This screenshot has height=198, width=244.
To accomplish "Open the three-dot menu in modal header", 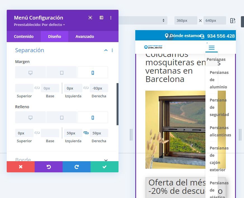I will (111, 18).
